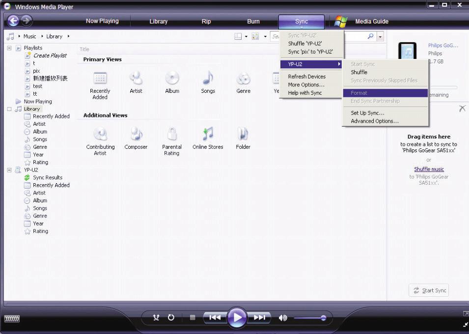Click the Back navigation arrow
Viewport: 469px width, 334px height.
13,21
